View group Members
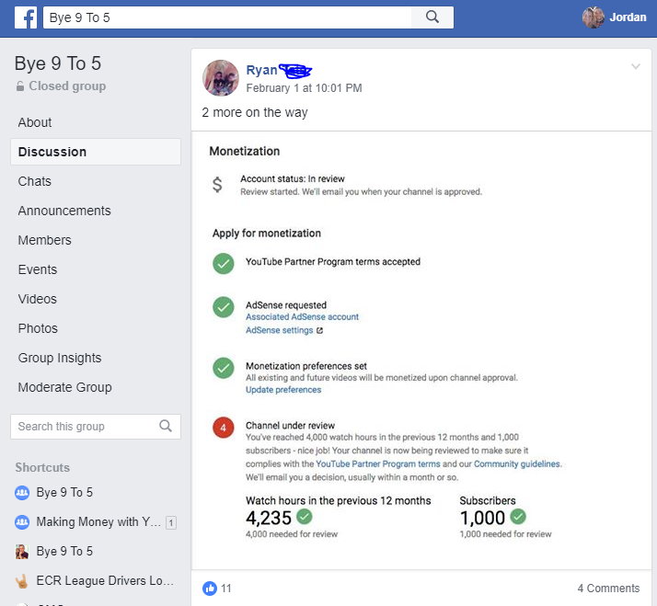The height and width of the screenshot is (606, 657). coord(44,240)
